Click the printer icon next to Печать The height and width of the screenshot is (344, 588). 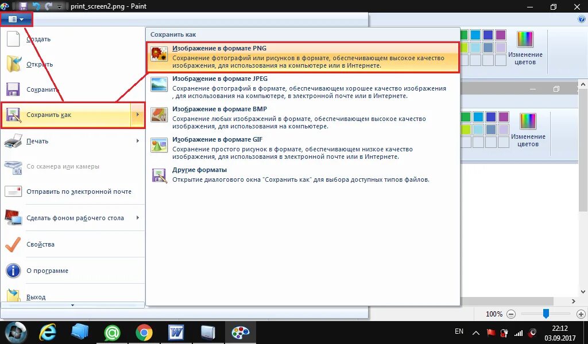point(14,141)
